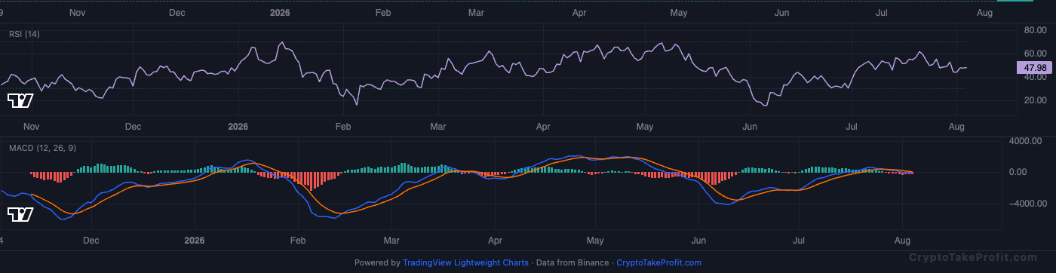Select the MACD (12, 26, 9) indicator label

[x=41, y=148]
